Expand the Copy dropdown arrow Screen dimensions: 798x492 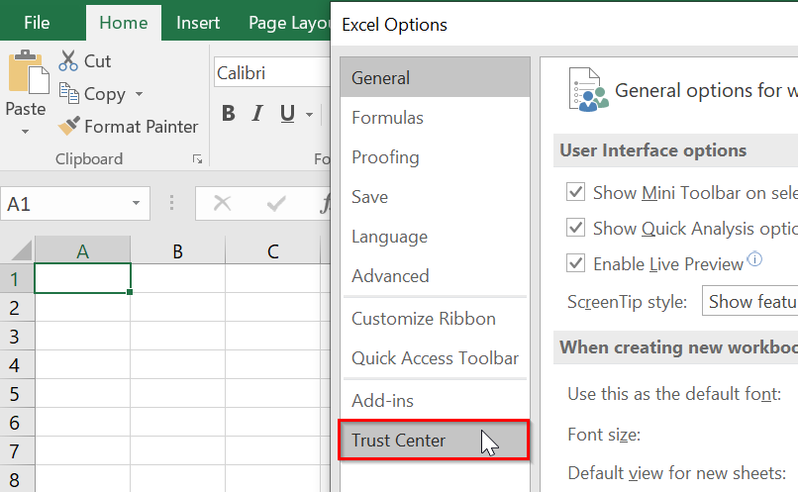139,94
